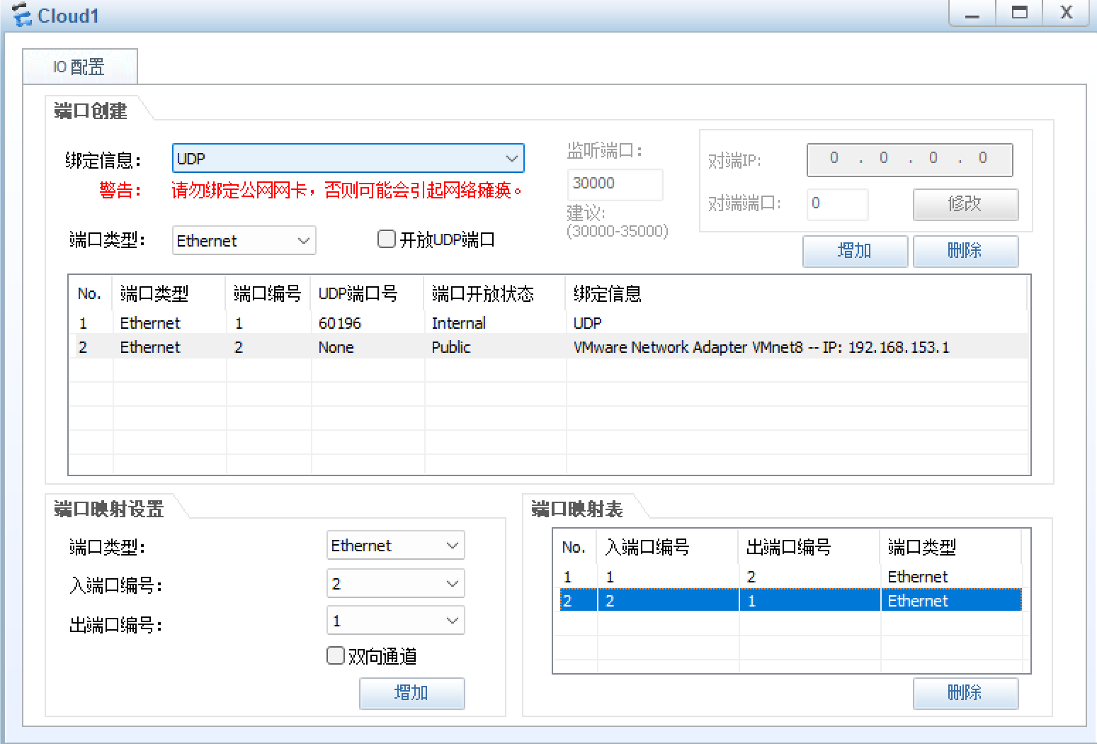
Task: Enable the 开放UDP端口 checkbox
Action: [387, 239]
